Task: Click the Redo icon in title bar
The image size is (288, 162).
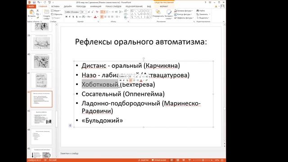Action: 45,2
